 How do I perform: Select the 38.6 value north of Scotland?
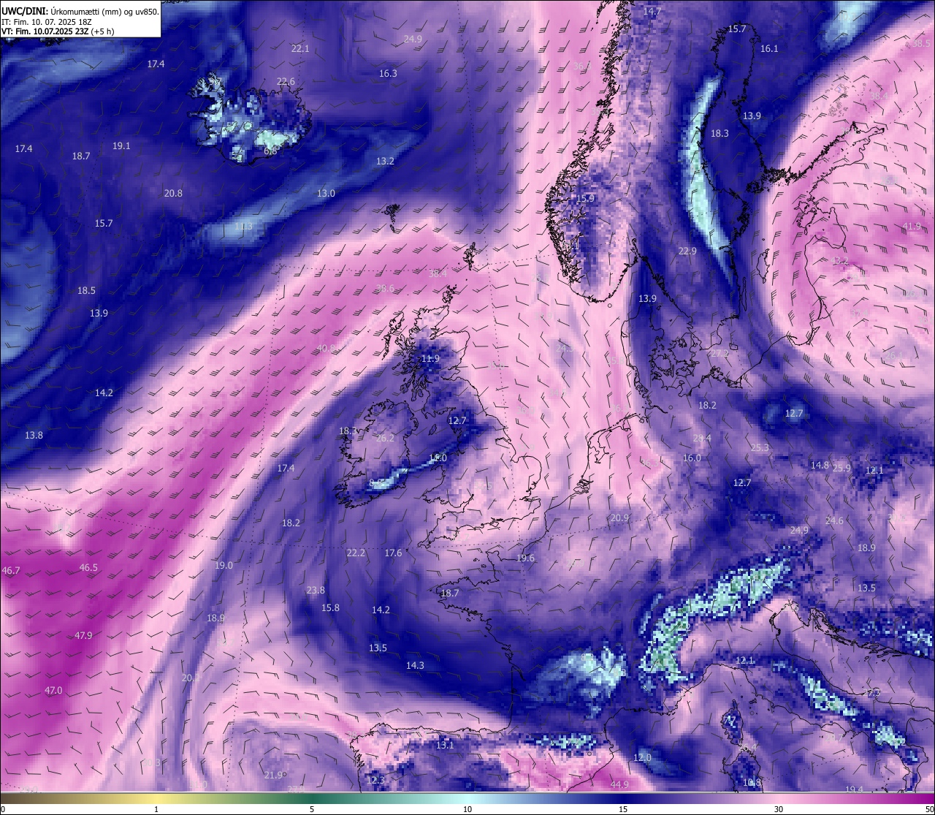385,289
